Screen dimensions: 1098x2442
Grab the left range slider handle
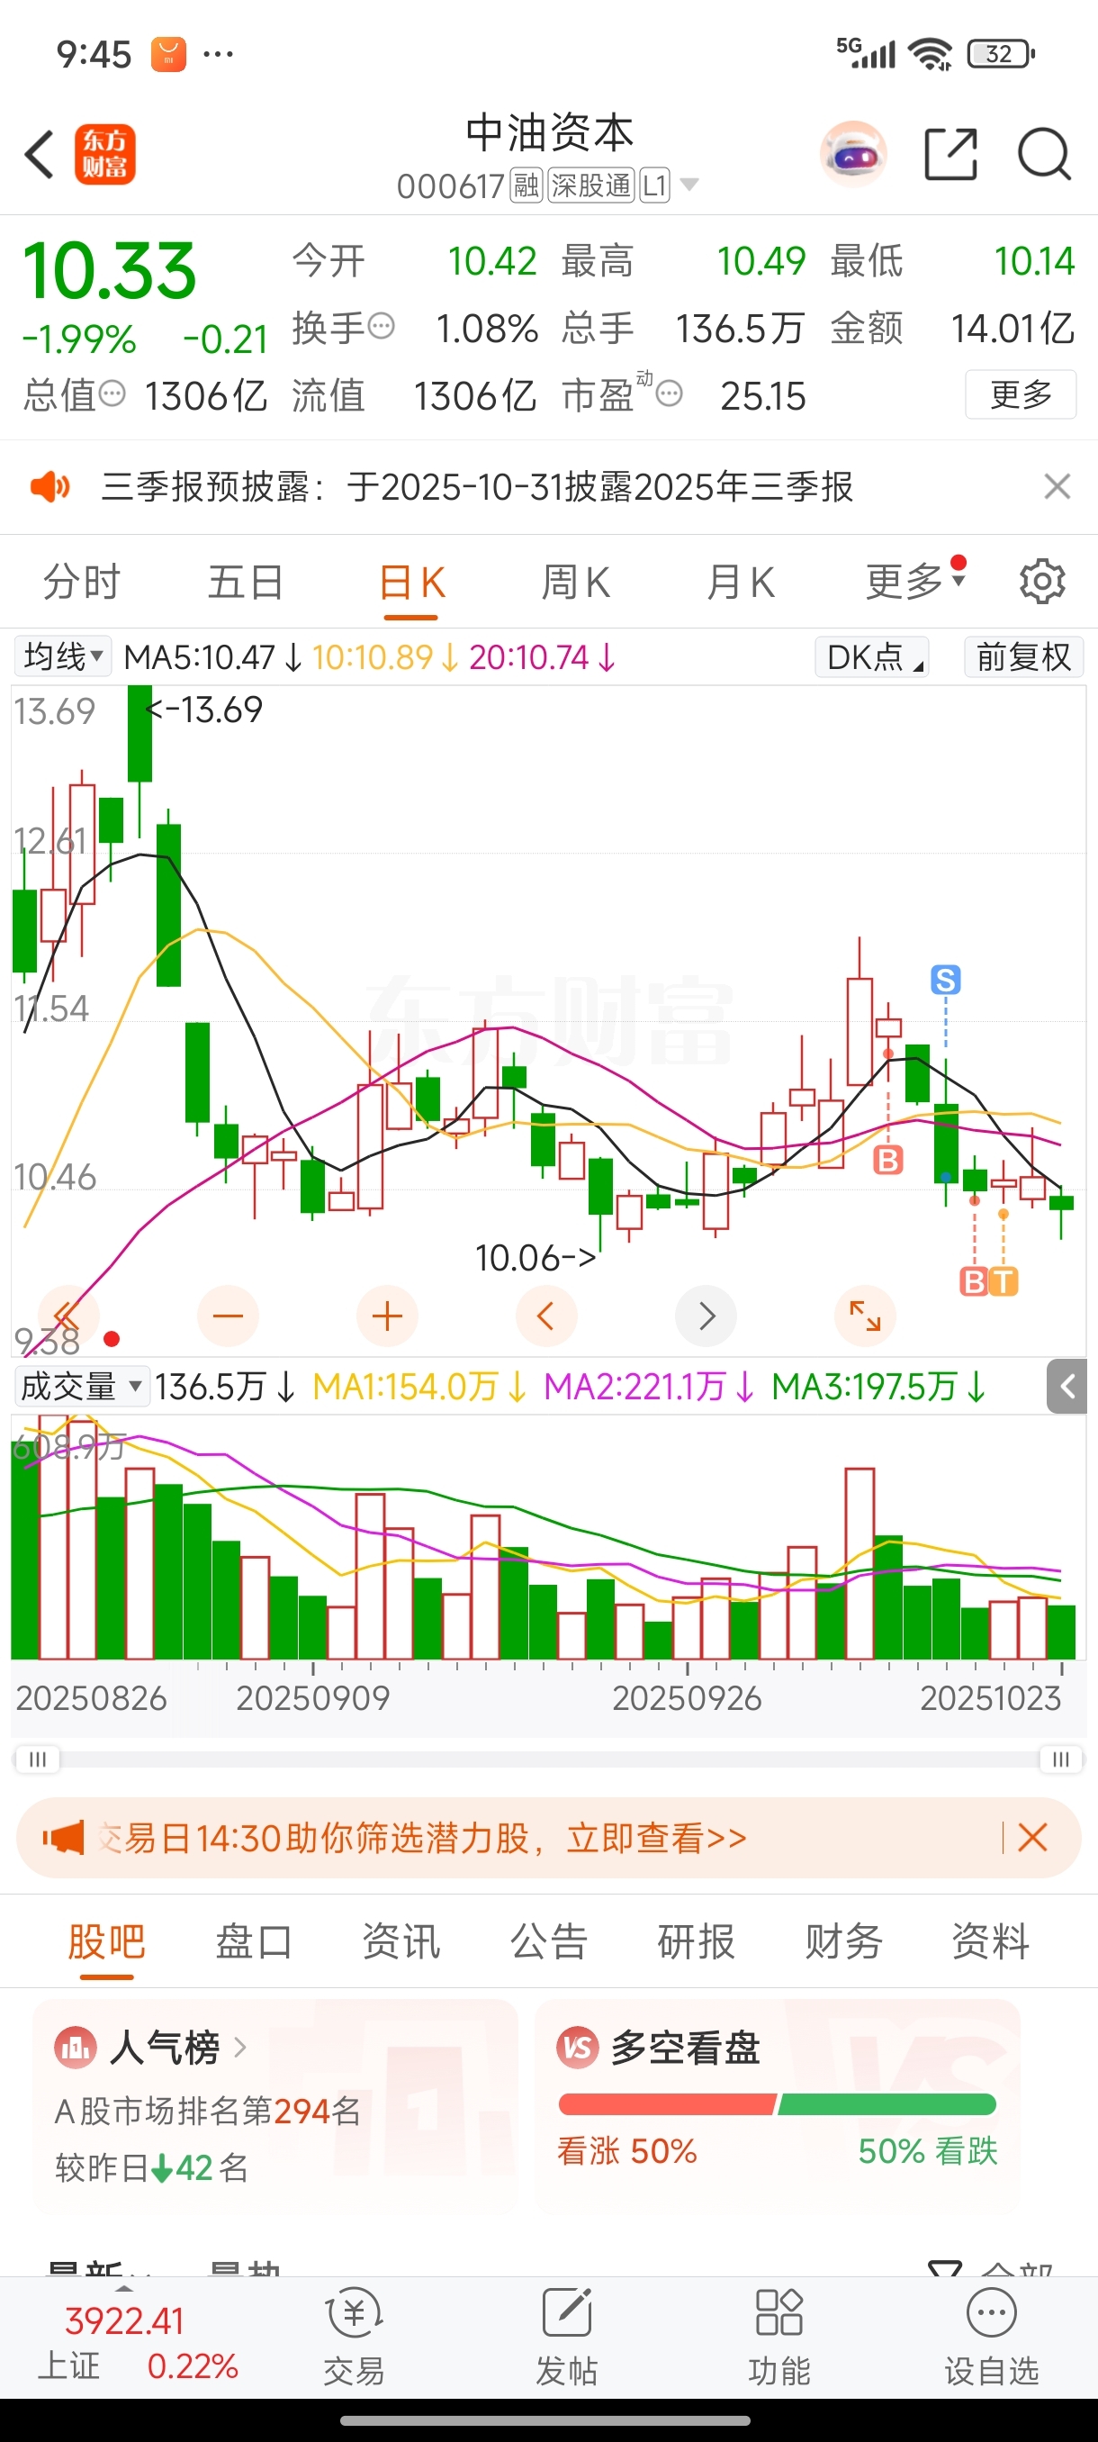37,1759
